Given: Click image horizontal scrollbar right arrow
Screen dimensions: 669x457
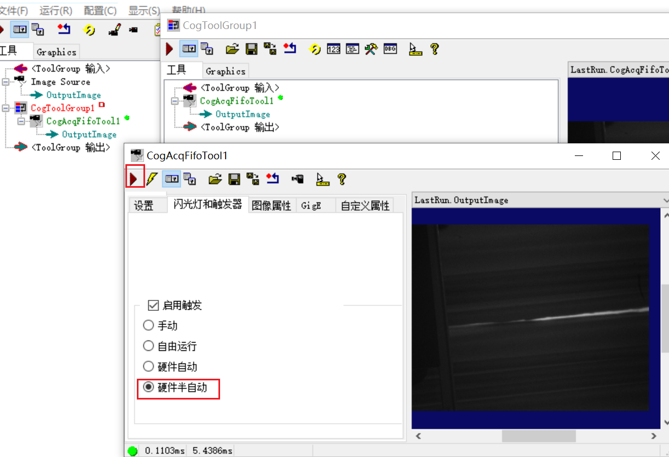Looking at the screenshot, I should (x=654, y=436).
